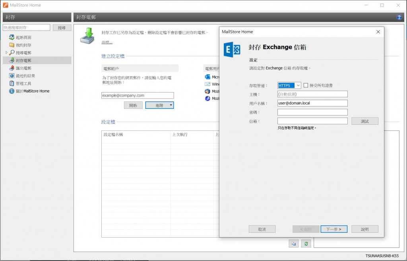Click the MailStore Home title bar icon

tap(6, 5)
